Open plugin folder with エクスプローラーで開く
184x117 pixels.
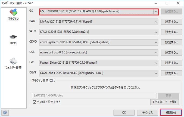(x=164, y=102)
